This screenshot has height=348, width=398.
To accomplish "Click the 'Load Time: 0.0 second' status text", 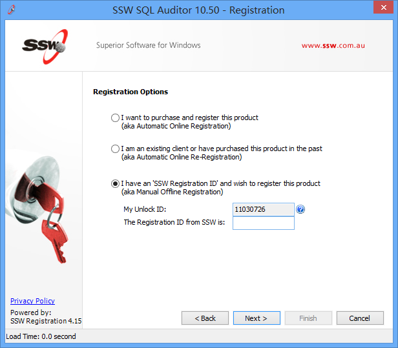I will [41, 336].
